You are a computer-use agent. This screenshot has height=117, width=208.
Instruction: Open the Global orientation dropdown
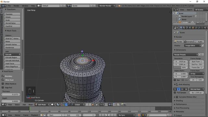[x=79, y=105]
